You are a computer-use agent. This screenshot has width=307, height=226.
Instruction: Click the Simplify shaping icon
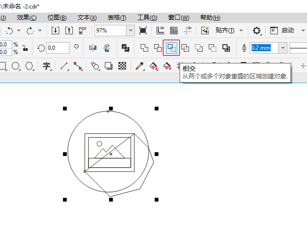click(185, 48)
